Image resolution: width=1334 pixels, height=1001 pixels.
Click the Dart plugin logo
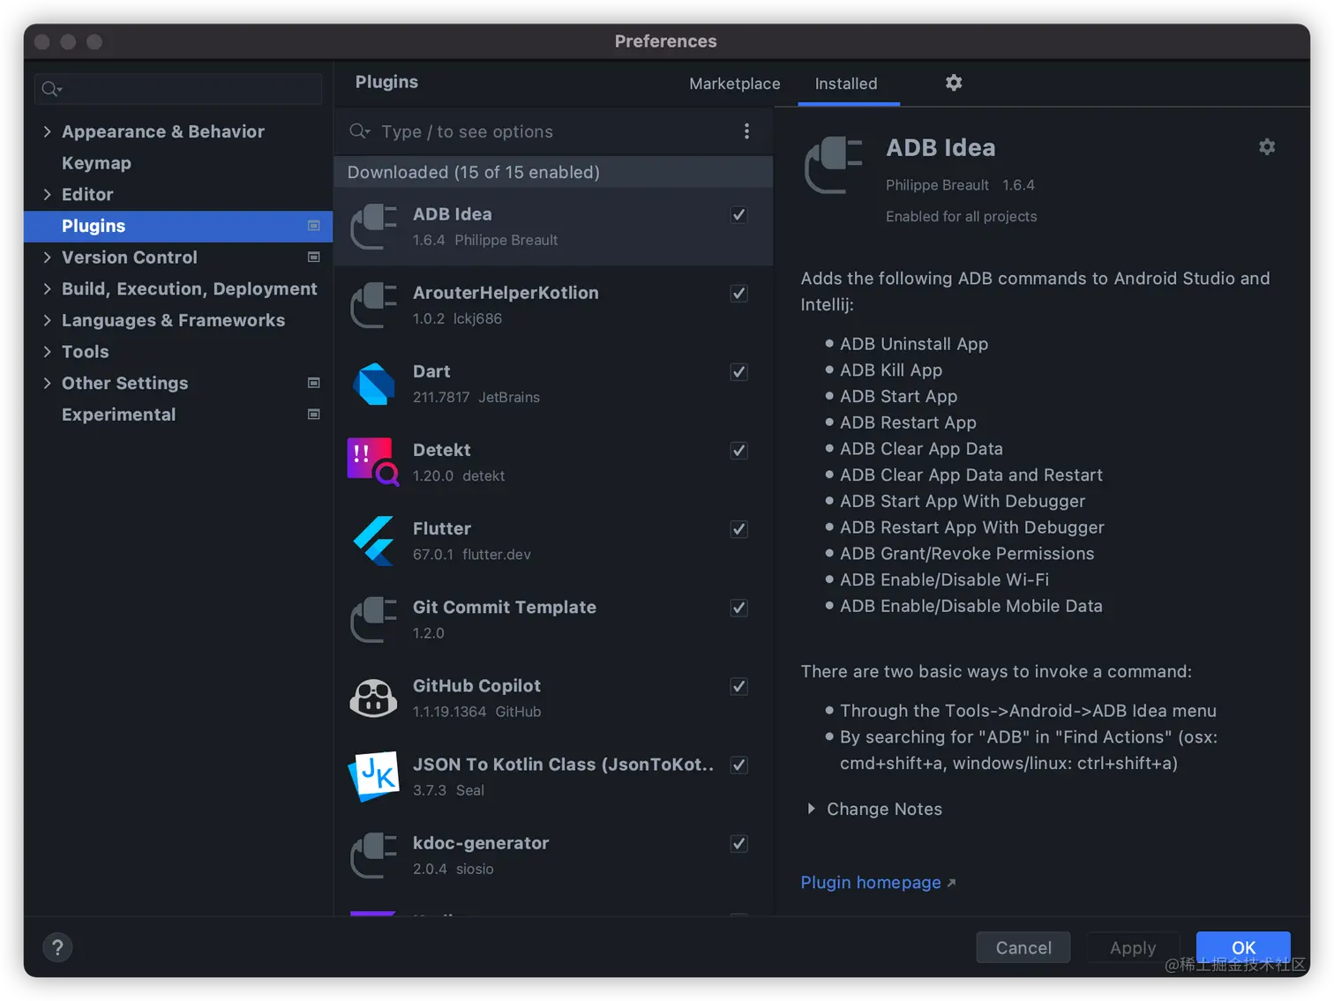point(374,384)
